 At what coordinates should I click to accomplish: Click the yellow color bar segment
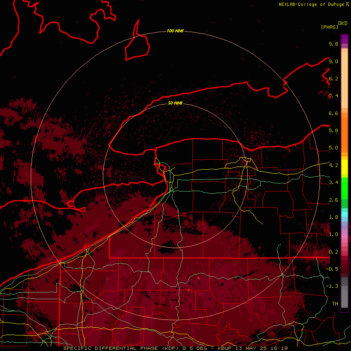coord(344,167)
